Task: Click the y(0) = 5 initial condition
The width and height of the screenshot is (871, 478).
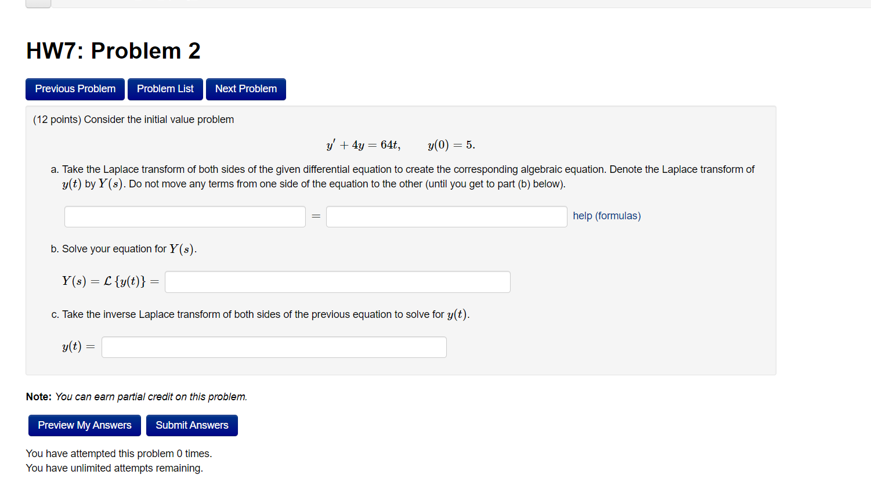Action: (451, 144)
